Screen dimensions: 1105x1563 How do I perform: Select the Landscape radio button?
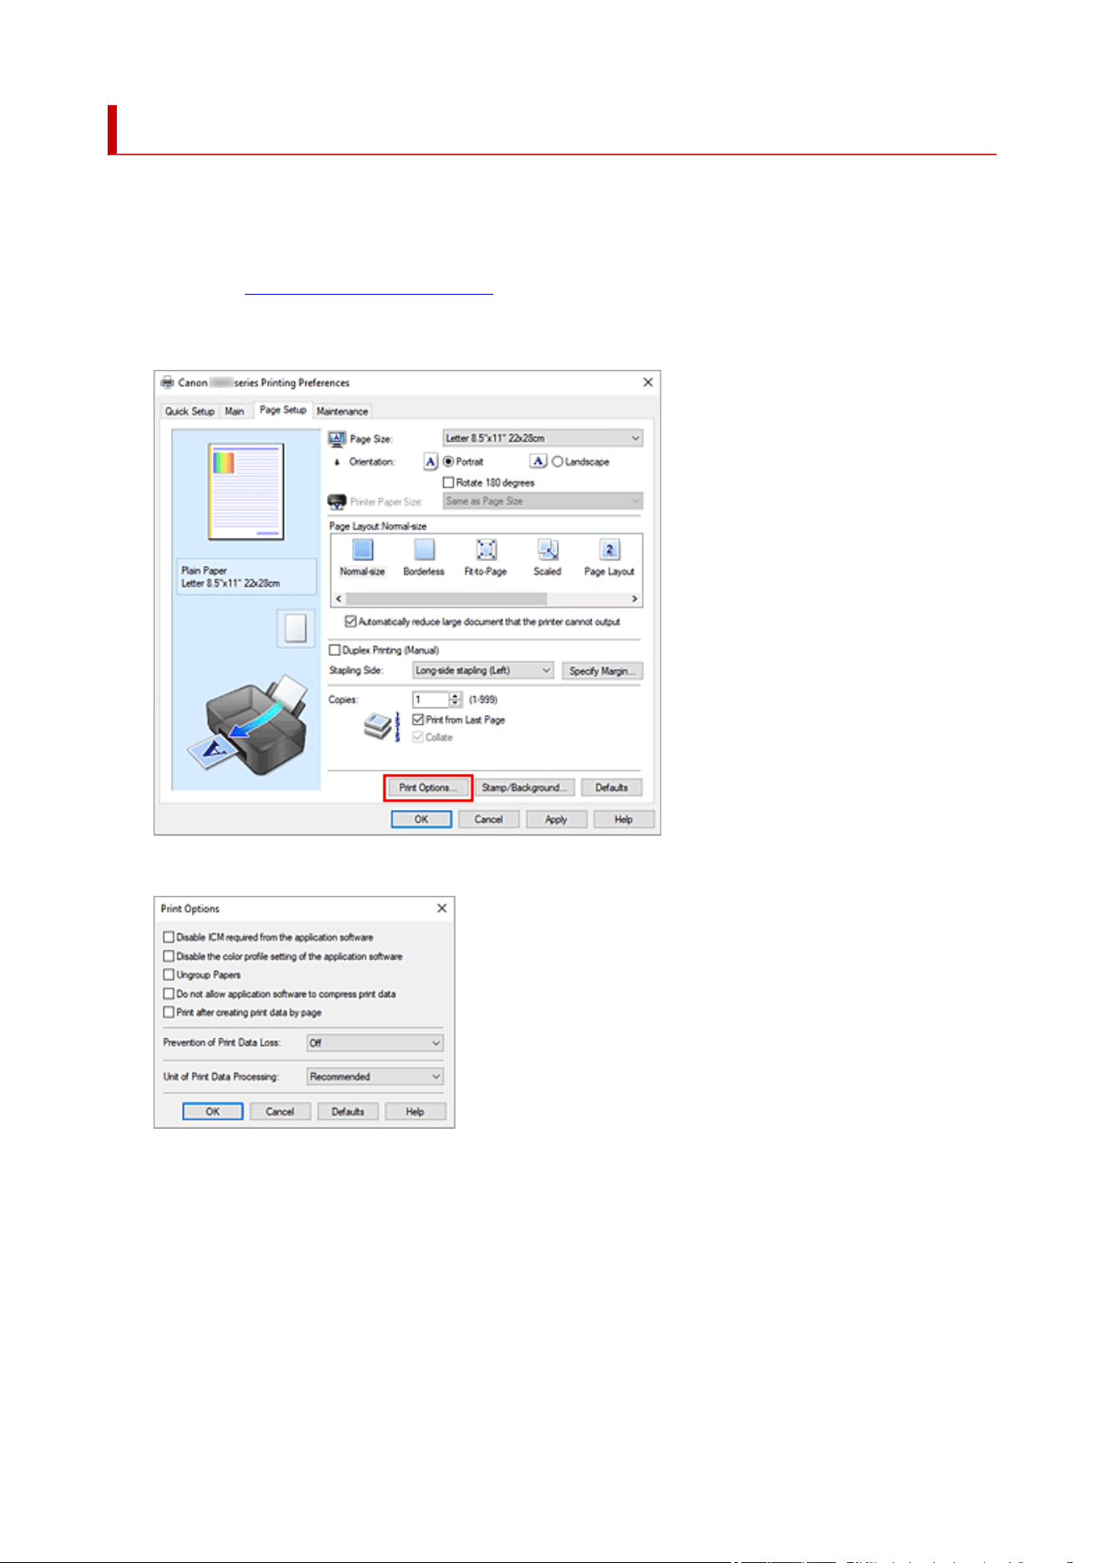click(x=557, y=462)
